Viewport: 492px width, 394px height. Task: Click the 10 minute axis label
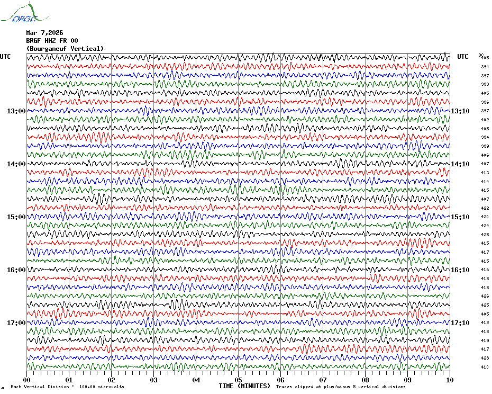(450, 380)
